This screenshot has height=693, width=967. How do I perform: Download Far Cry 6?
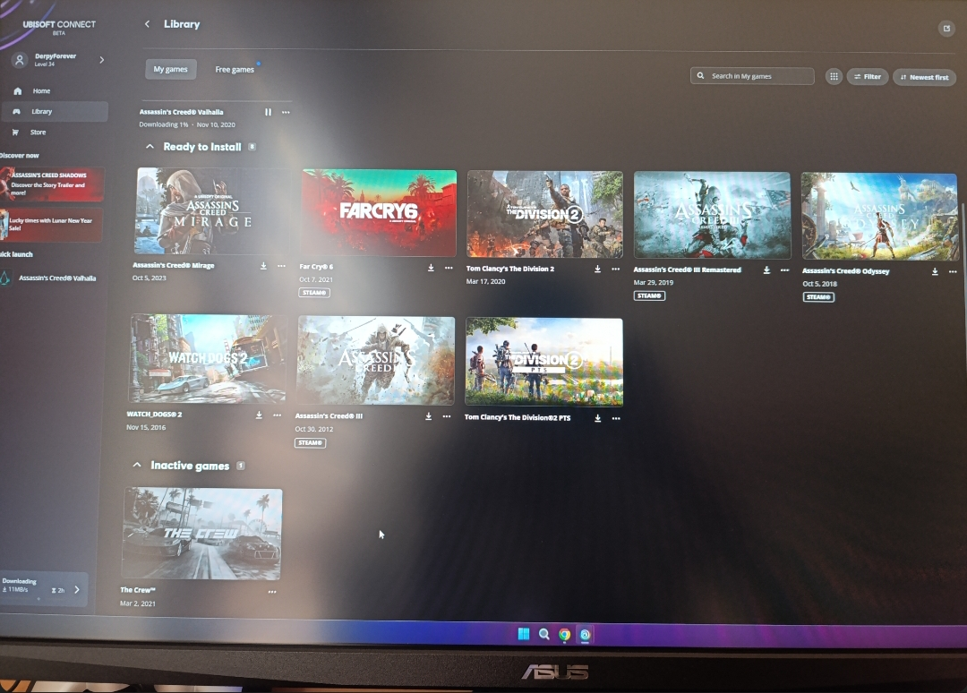[431, 268]
